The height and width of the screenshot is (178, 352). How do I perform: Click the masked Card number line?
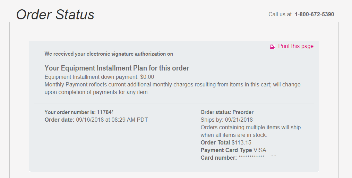pyautogui.click(x=232, y=158)
